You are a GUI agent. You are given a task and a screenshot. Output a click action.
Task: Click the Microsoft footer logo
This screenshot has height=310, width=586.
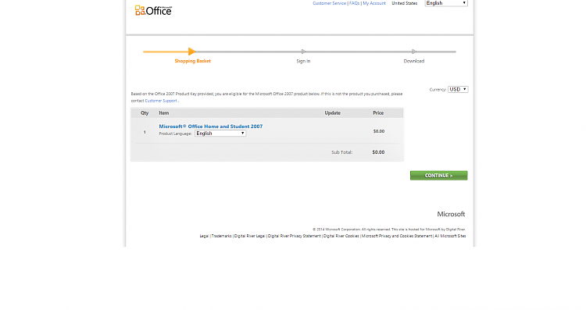451,214
